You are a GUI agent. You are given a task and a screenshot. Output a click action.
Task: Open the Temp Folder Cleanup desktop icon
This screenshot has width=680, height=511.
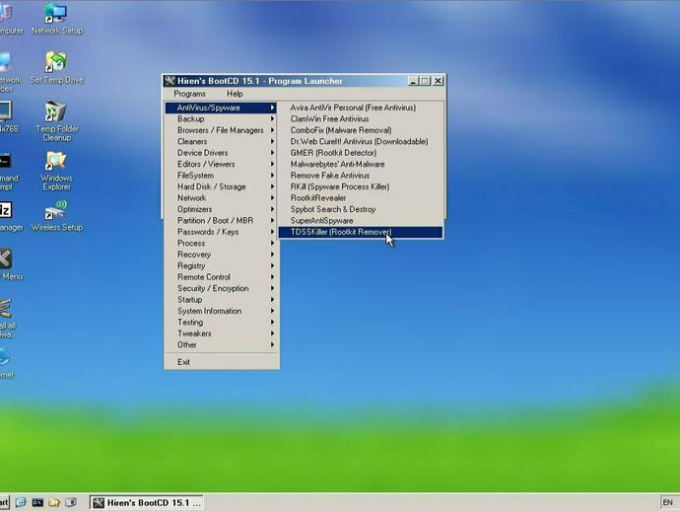[56, 120]
